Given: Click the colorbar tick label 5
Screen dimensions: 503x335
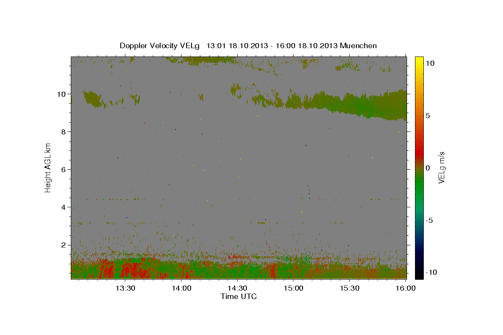Looking at the screenshot, I should tap(428, 116).
